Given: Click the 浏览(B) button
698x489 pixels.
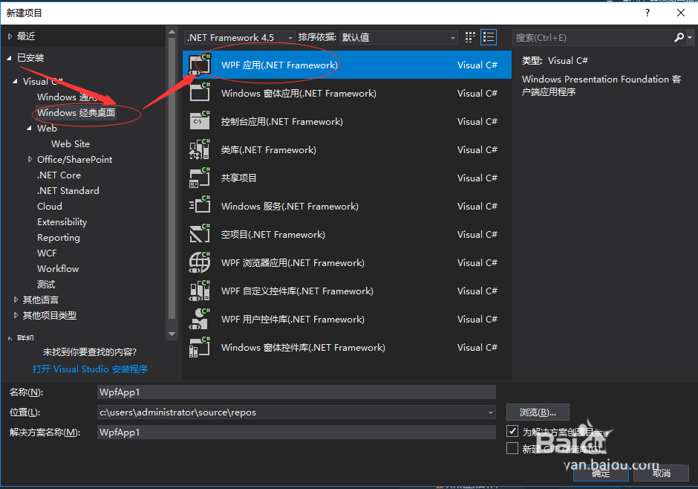Looking at the screenshot, I should [x=538, y=412].
